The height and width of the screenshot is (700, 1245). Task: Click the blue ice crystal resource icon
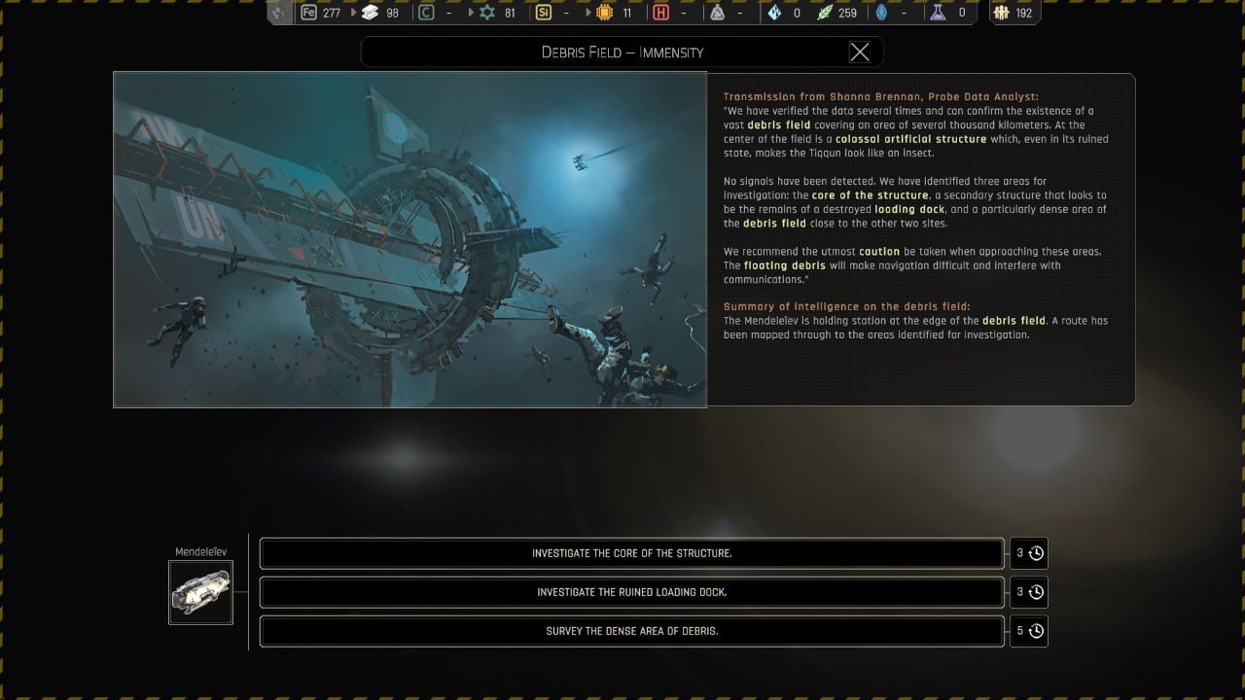coord(774,13)
